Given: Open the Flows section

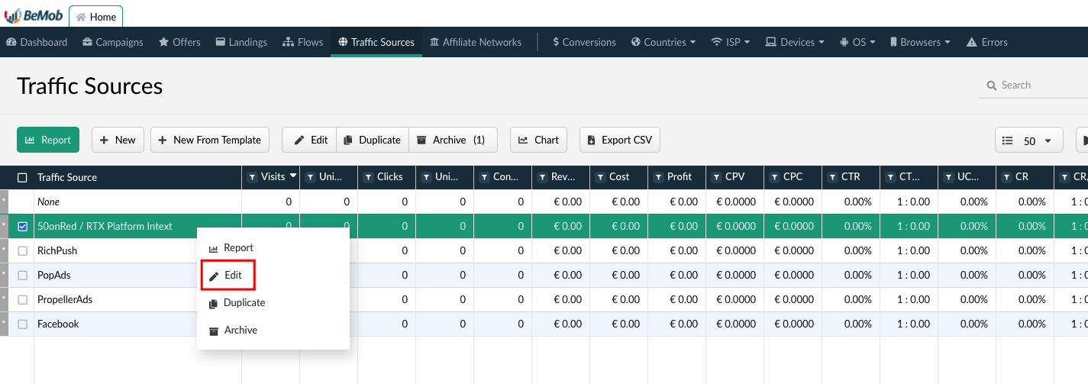Looking at the screenshot, I should pos(303,42).
